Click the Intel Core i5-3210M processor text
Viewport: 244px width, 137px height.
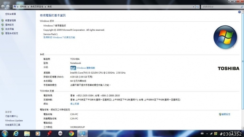(98, 73)
